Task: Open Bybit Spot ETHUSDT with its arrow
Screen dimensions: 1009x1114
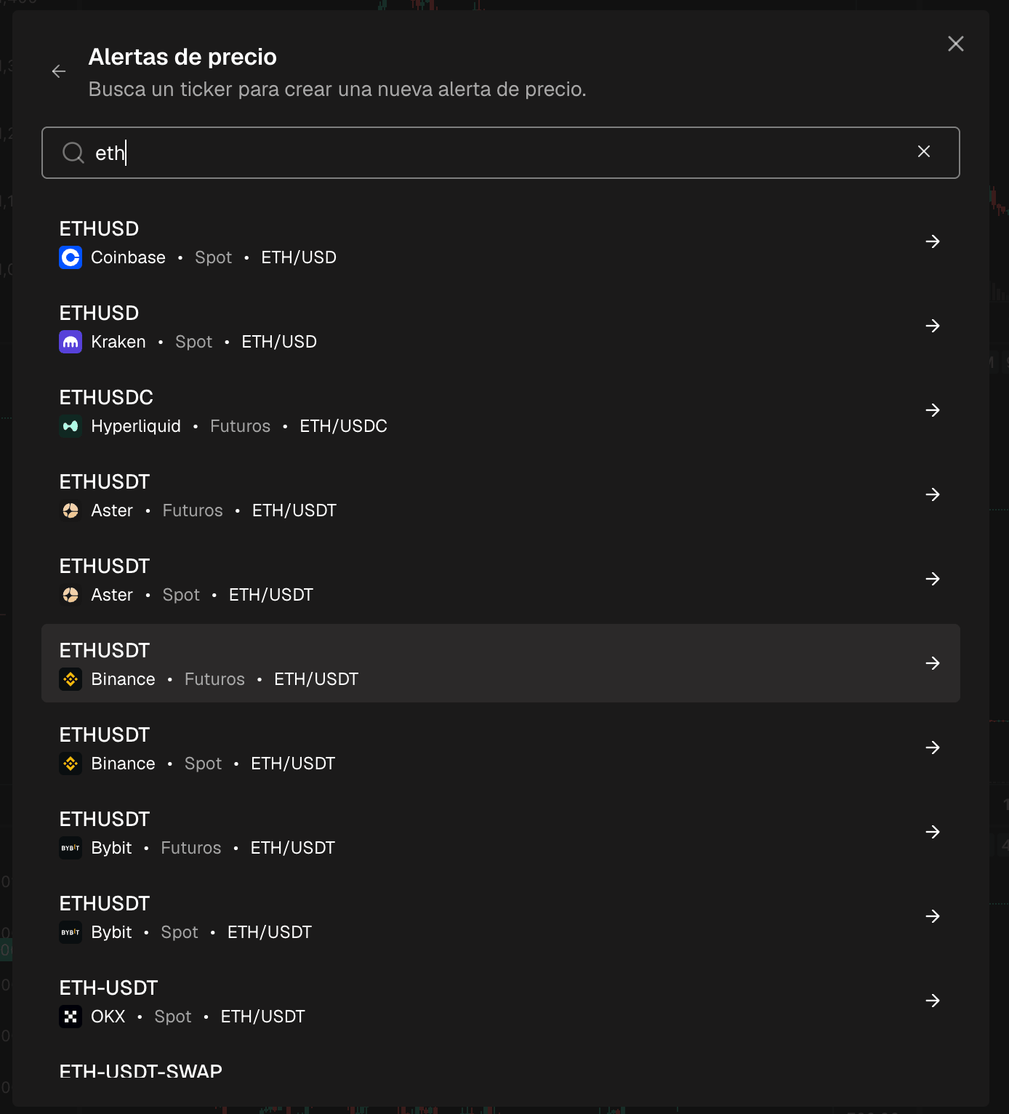Action: pos(933,916)
